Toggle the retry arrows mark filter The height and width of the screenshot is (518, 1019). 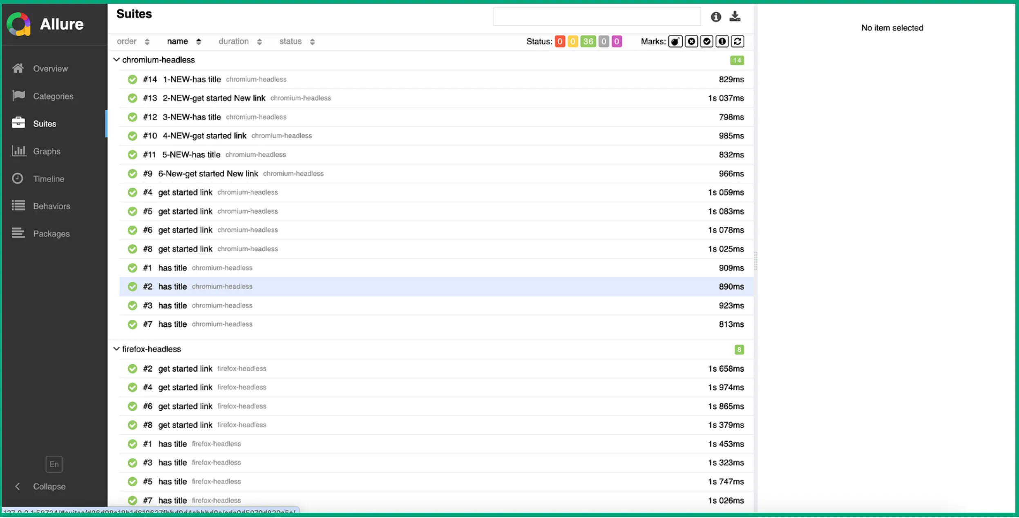737,42
